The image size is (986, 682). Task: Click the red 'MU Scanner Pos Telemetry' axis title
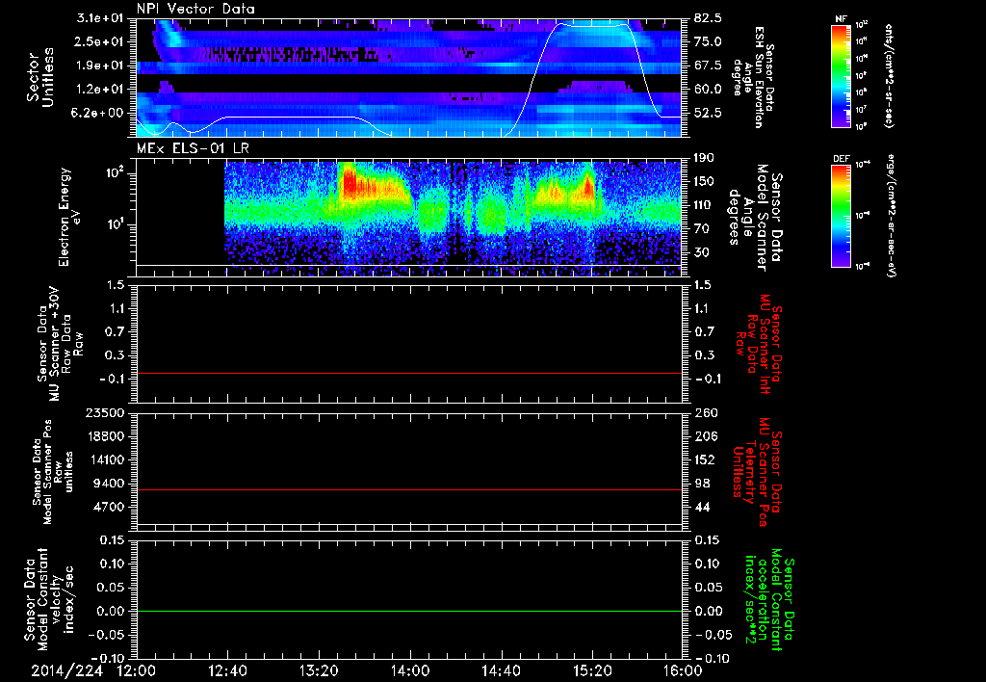click(x=757, y=472)
